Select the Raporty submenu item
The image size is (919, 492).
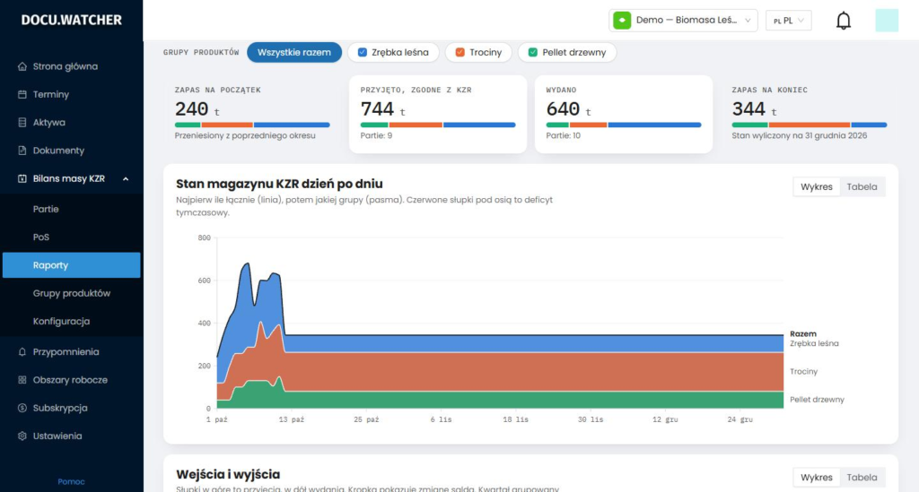click(72, 265)
